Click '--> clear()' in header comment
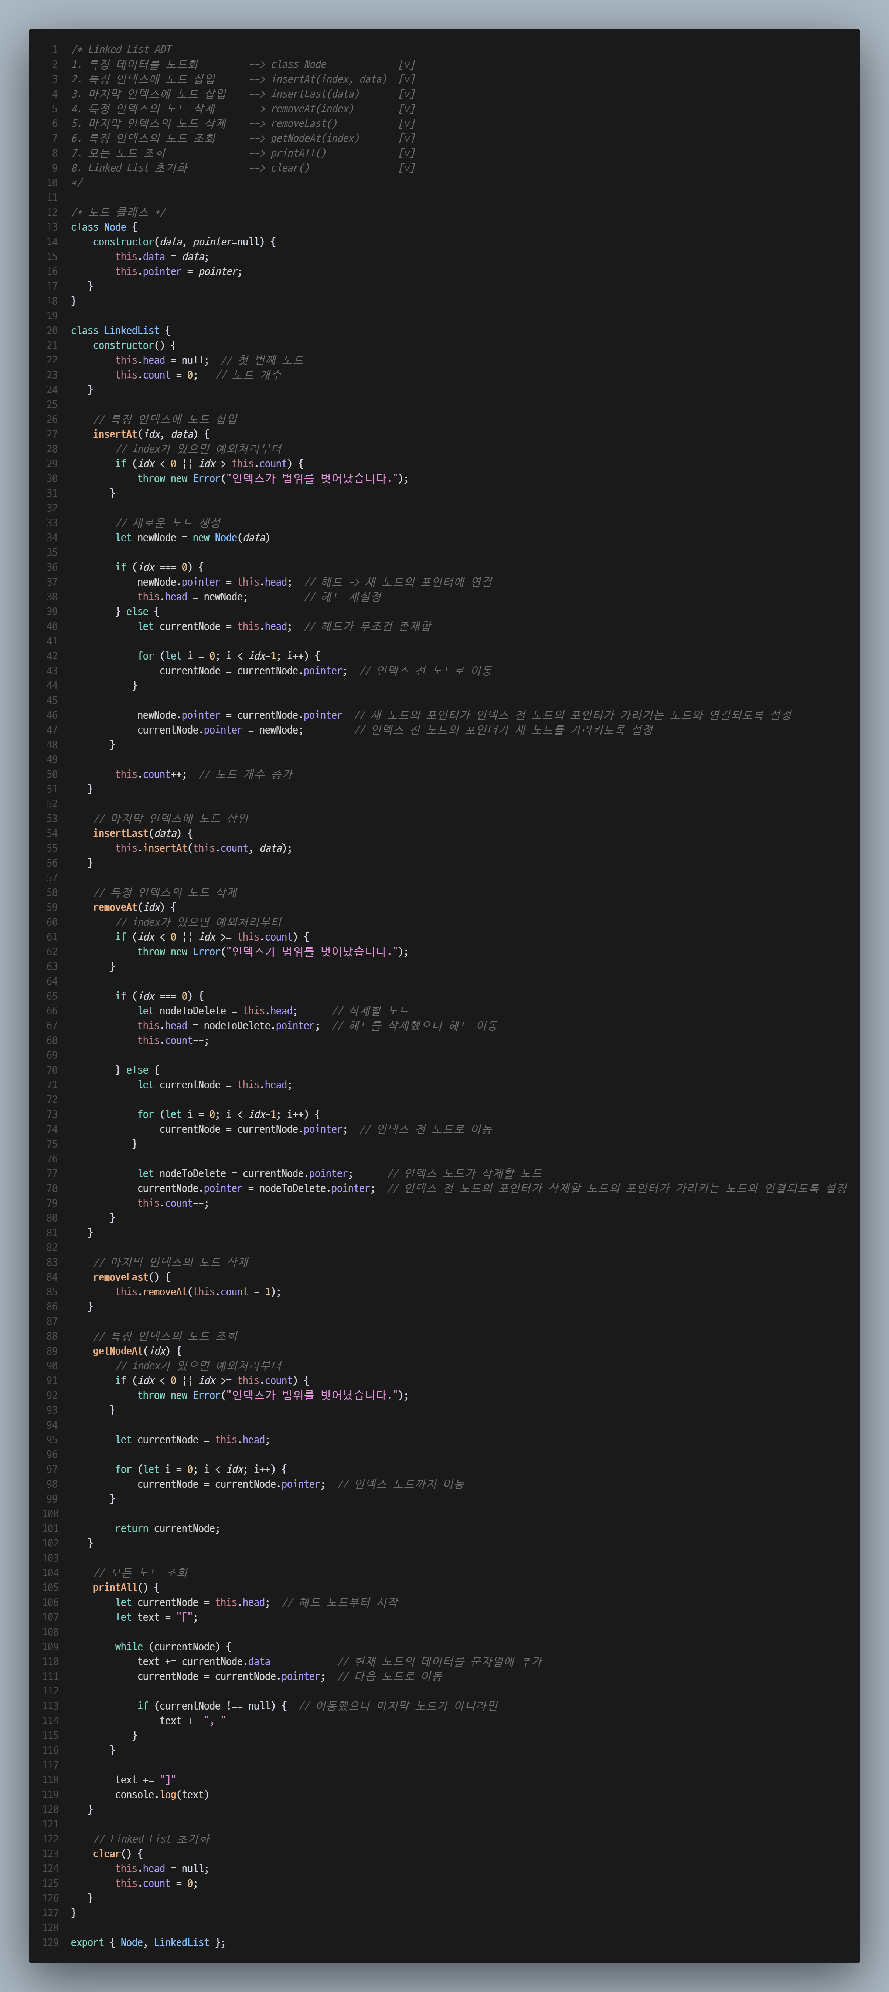Image resolution: width=889 pixels, height=1992 pixels. 279,168
